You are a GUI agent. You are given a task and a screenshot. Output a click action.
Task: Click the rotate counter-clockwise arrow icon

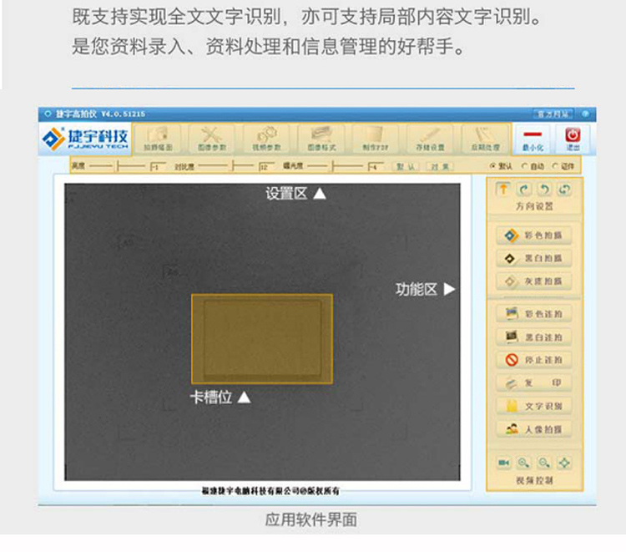coord(544,190)
